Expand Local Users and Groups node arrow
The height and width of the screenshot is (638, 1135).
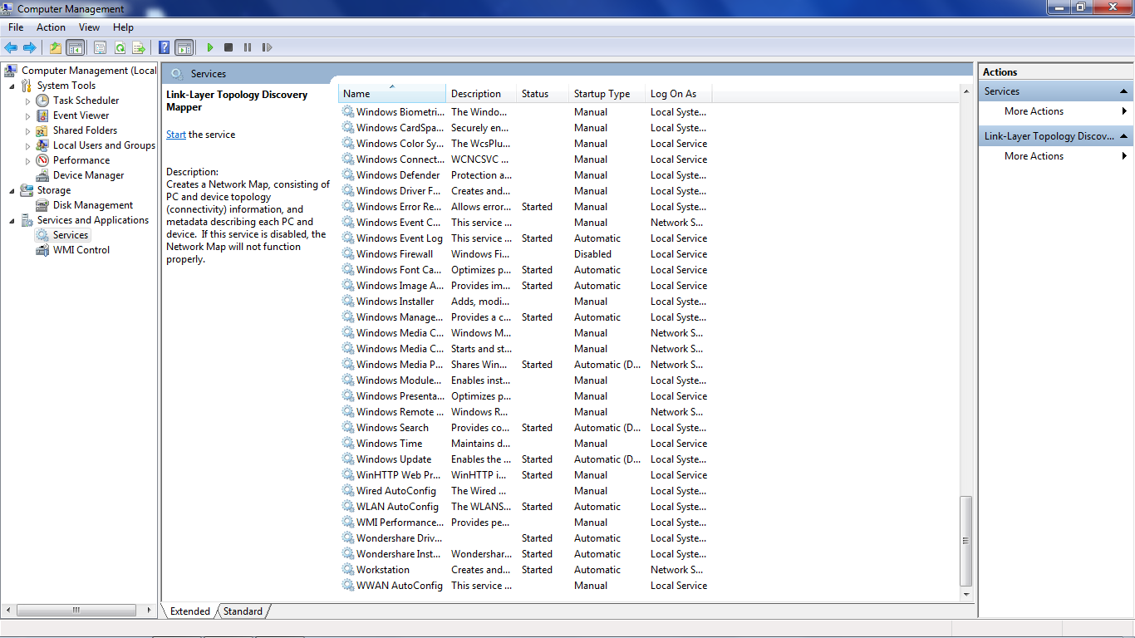[27, 145]
